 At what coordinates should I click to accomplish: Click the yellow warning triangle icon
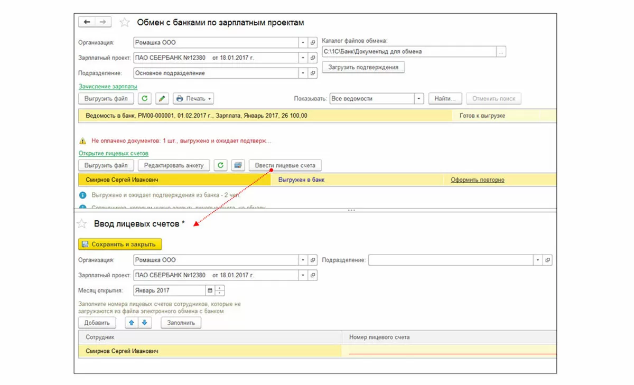82,142
